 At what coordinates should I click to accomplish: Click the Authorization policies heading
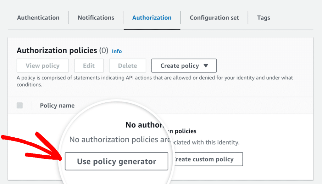pos(57,50)
